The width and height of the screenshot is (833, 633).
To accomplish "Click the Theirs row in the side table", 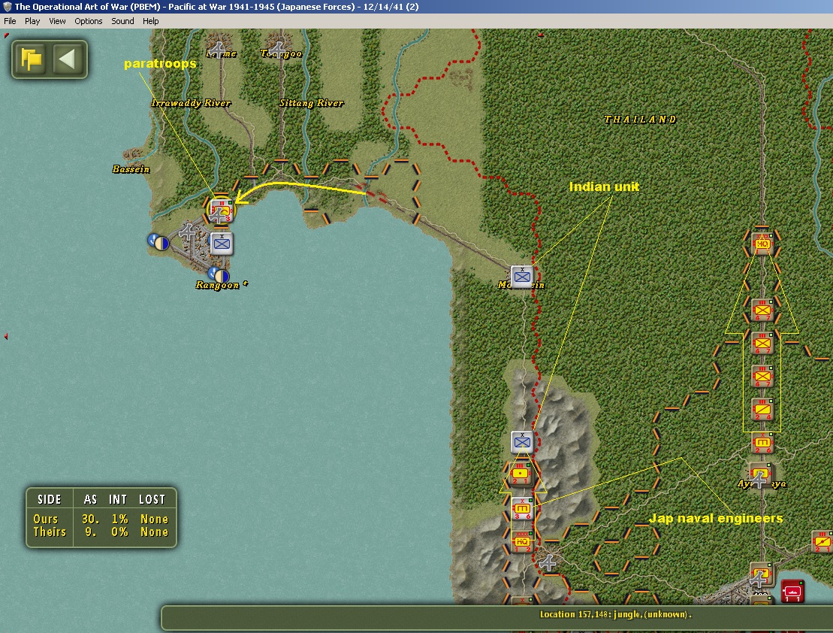I will (x=101, y=532).
